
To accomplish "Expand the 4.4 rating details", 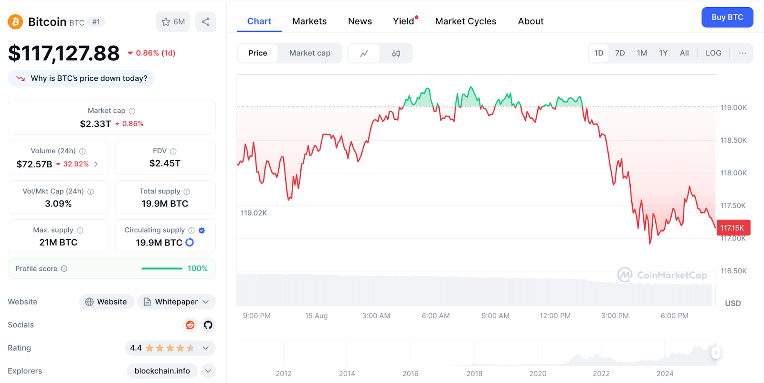I will [x=206, y=348].
